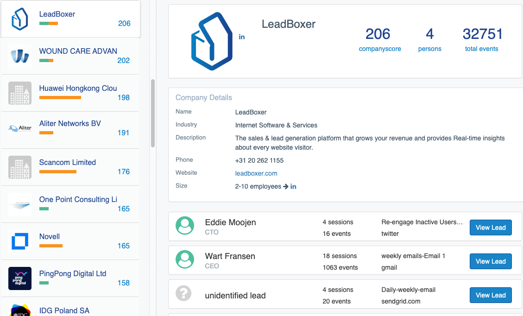Select the Aliter Networks logo icon

pos(20,128)
